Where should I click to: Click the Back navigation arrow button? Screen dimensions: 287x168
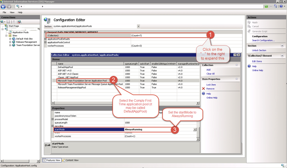tap(3, 7)
